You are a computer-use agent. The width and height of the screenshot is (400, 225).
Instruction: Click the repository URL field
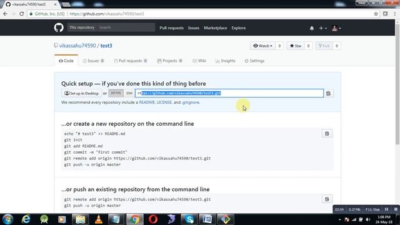coord(229,93)
